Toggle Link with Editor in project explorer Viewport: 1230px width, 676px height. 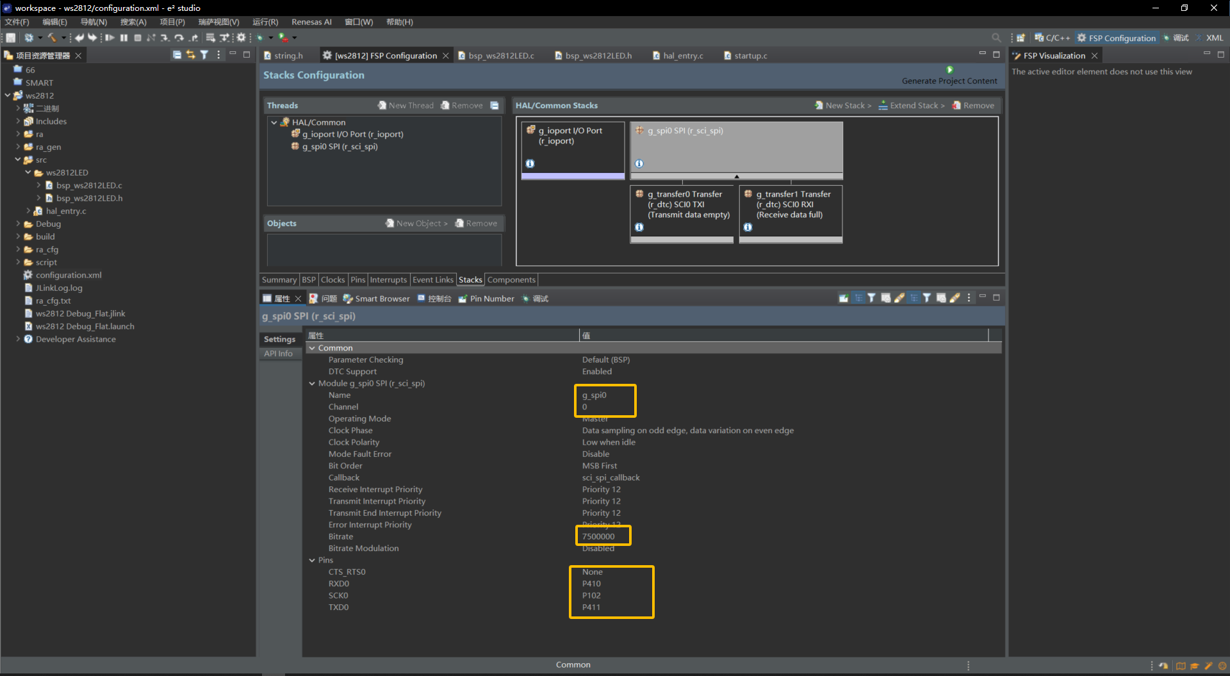pos(190,55)
